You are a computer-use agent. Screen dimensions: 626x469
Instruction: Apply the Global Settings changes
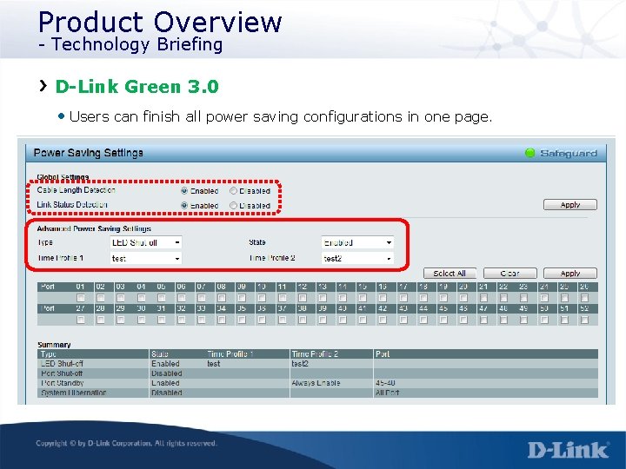pyautogui.click(x=570, y=205)
